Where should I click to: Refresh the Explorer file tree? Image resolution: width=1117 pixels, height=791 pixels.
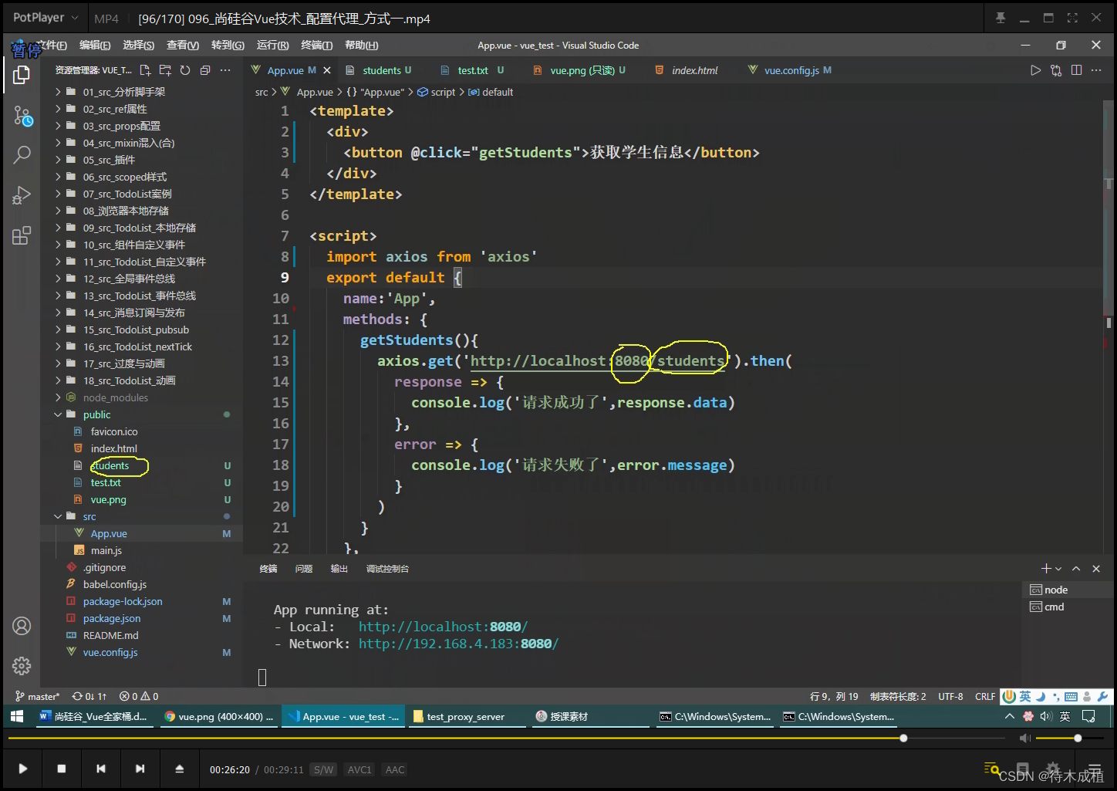click(185, 70)
